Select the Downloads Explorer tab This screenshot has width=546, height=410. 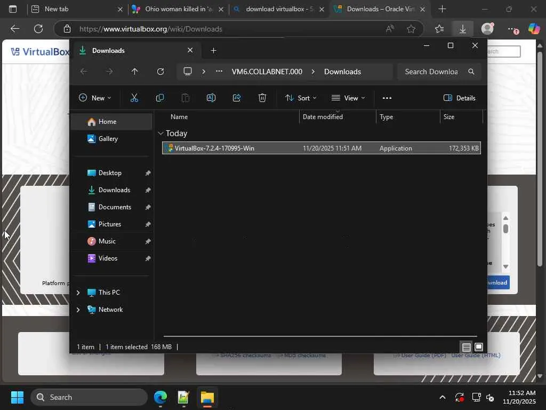(x=136, y=51)
